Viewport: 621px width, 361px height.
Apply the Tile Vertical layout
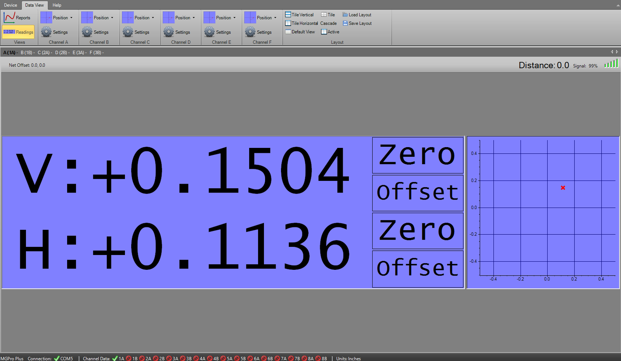click(299, 15)
